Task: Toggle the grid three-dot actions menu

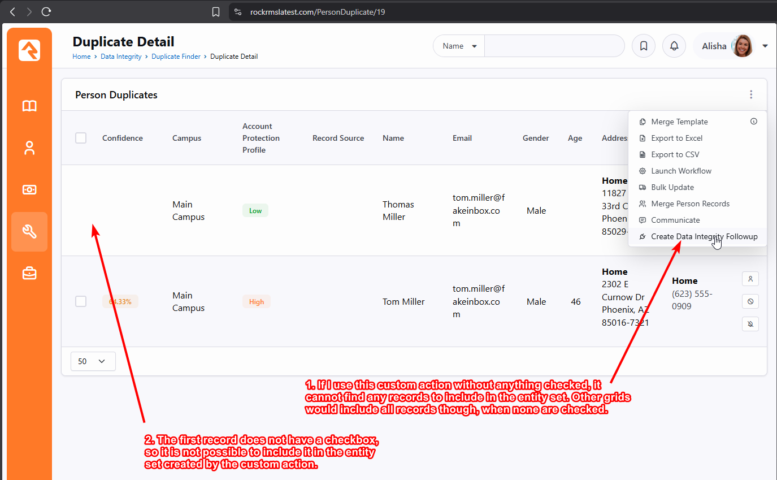Action: (750, 95)
